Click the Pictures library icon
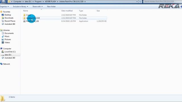The height and width of the screenshot is (102, 182). coord(3,39)
